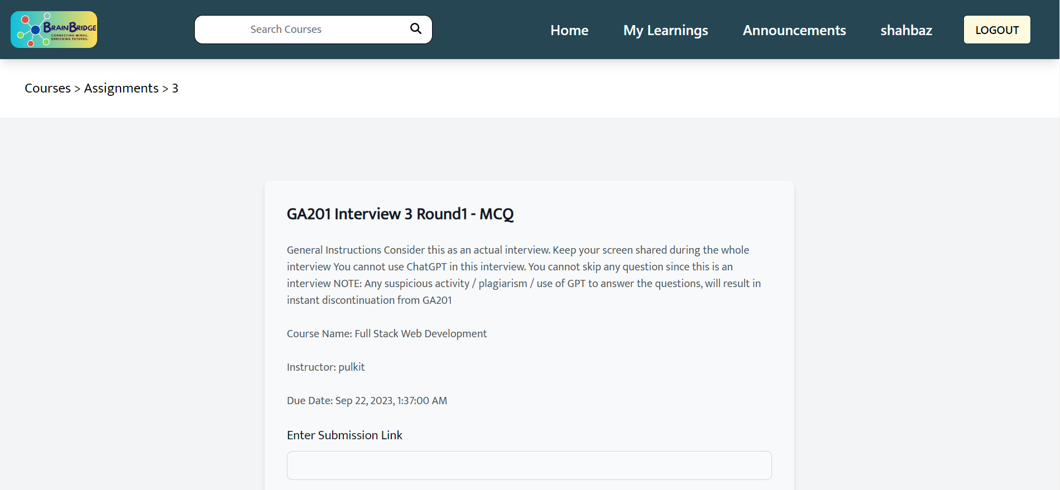Screen dimensions: 1060x490
Task: Click the Instructor: pulkit line
Action: (x=325, y=367)
